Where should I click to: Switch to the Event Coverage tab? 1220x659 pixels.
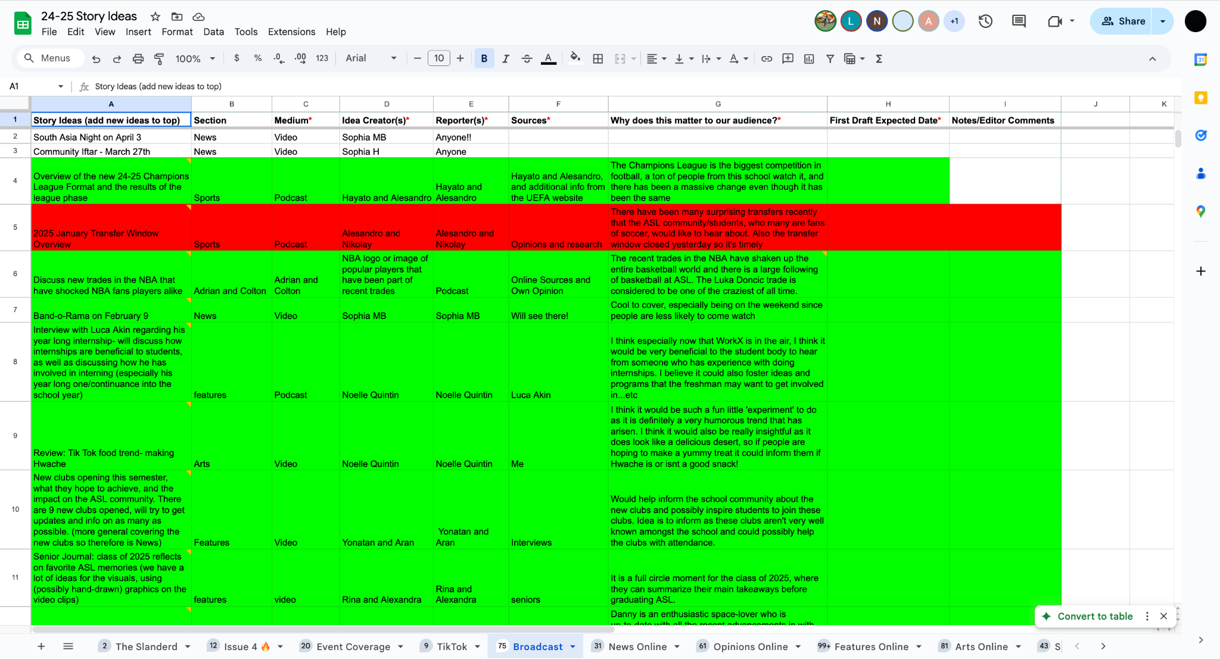[353, 646]
